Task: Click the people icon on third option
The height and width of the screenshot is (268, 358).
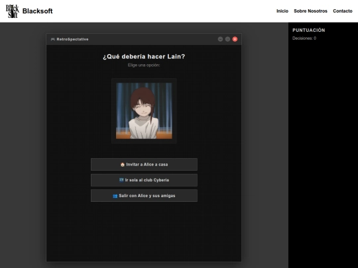Action: tap(115, 196)
